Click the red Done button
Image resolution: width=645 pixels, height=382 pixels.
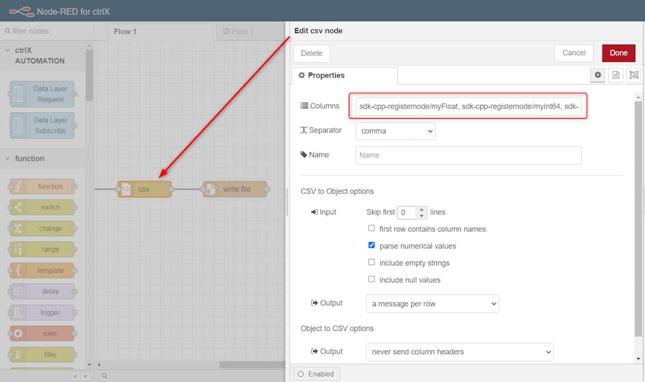[x=618, y=53]
